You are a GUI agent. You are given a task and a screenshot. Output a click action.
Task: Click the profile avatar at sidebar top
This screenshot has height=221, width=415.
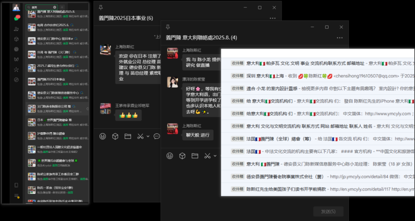pos(17,7)
